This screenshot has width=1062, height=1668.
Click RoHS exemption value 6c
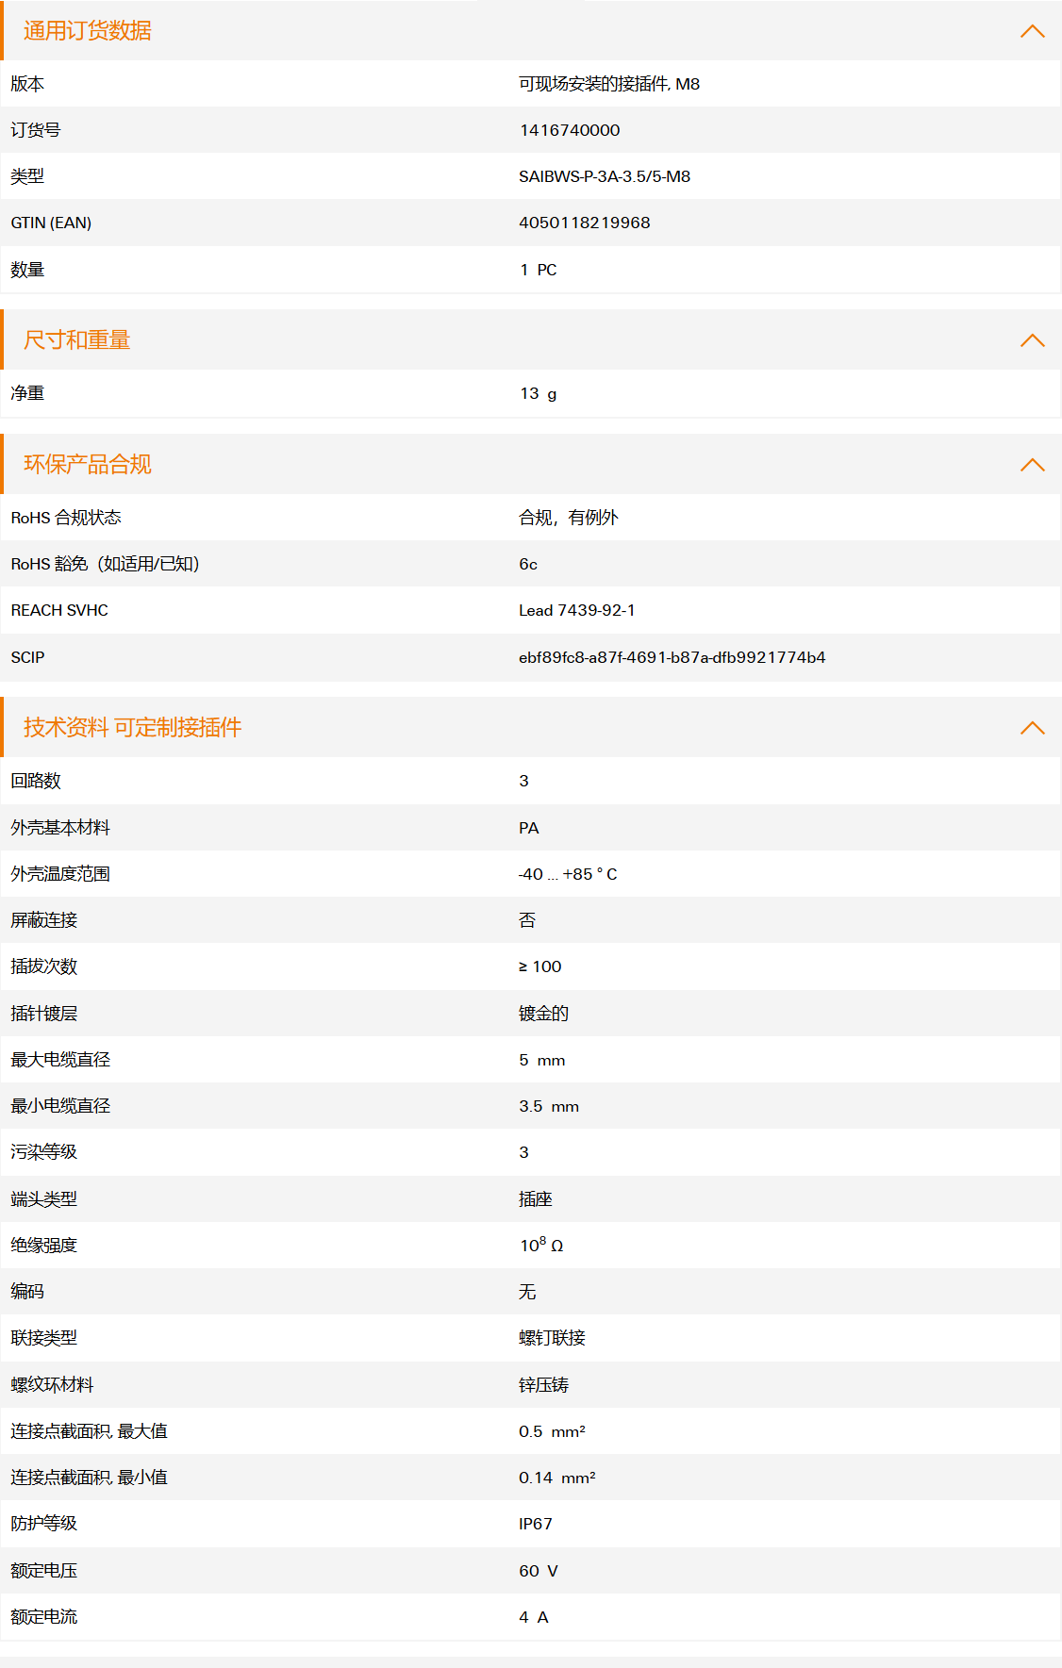pyautogui.click(x=528, y=564)
